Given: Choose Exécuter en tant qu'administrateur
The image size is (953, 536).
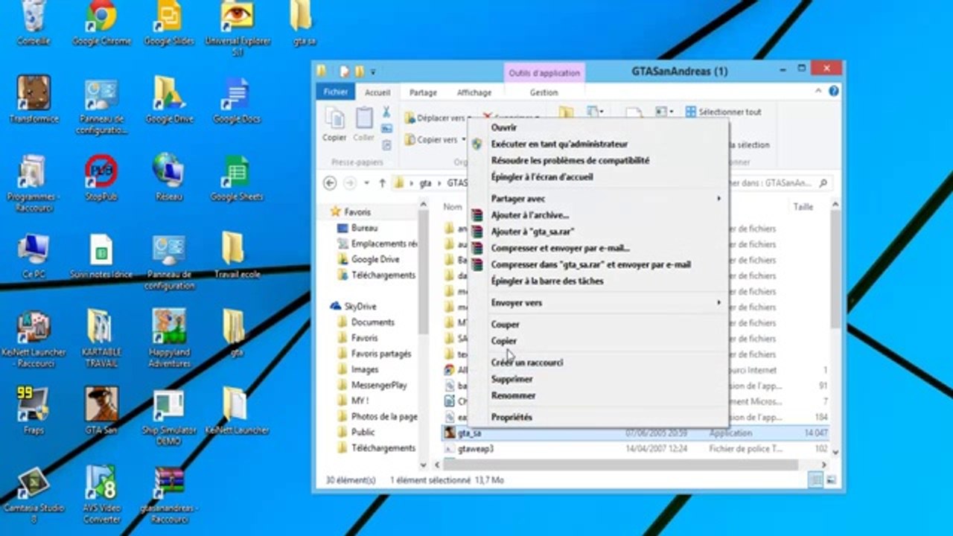Looking at the screenshot, I should [x=599, y=144].
